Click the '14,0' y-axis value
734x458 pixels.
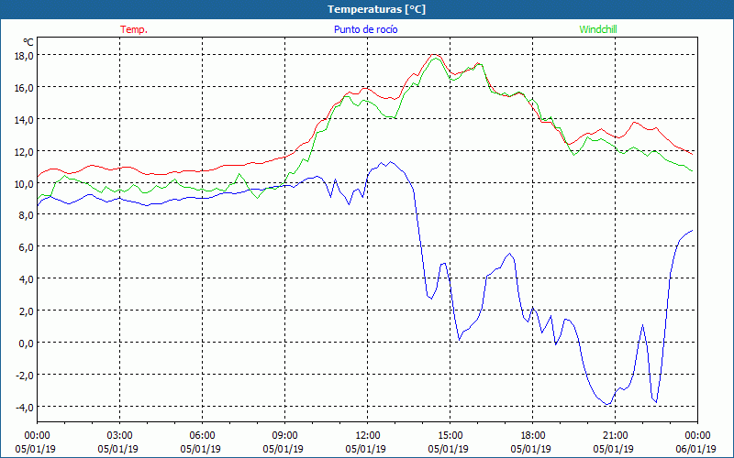[24, 119]
